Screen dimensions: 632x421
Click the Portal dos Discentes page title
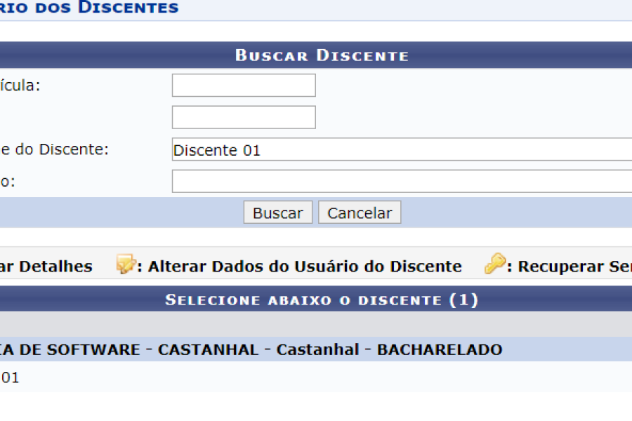point(89,8)
